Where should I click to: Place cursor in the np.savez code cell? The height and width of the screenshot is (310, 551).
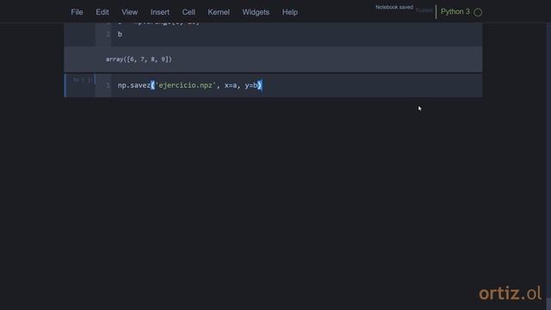coord(296,85)
